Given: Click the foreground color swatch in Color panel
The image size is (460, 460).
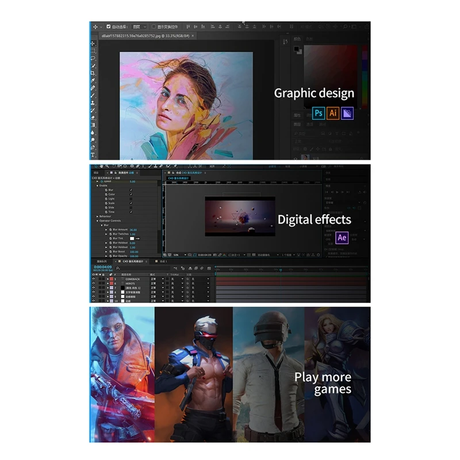Looking at the screenshot, I should coord(296,49).
